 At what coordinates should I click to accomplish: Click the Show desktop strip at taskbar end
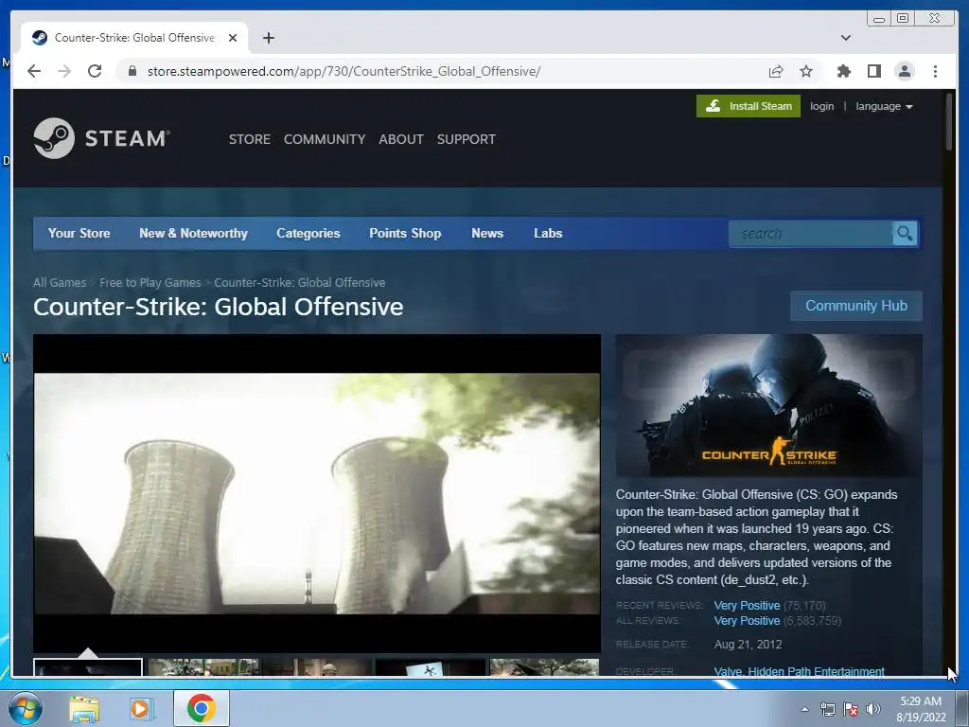coord(962,708)
